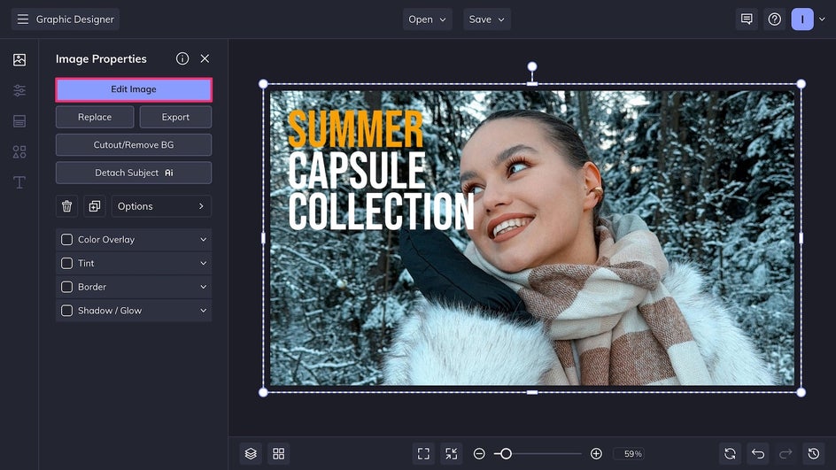Zoom out with minus icon
This screenshot has height=470, width=836.
[479, 453]
